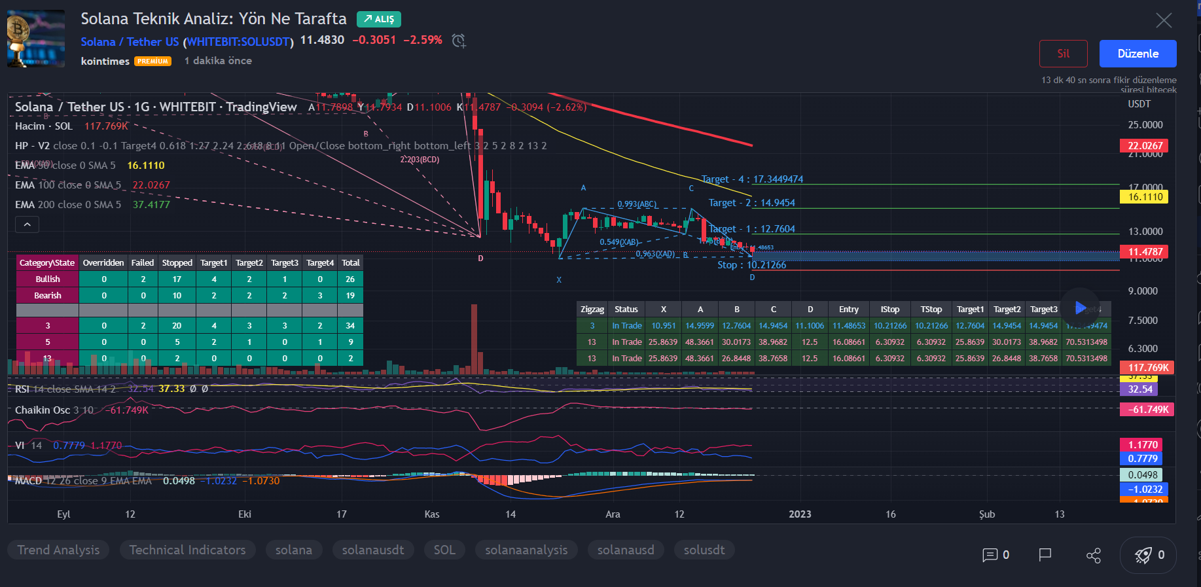Collapse the indicator legend with the chevron

point(27,224)
